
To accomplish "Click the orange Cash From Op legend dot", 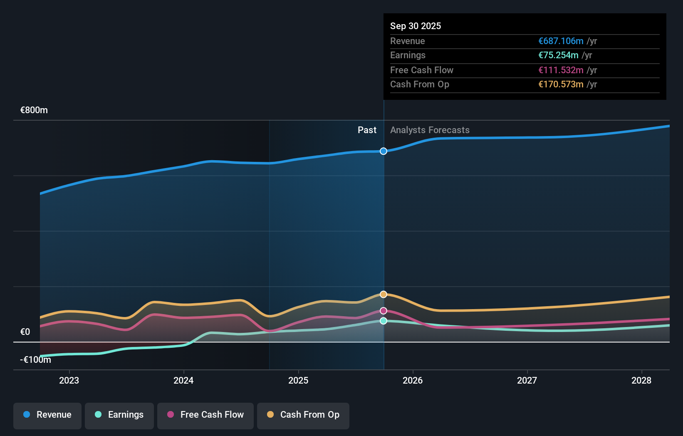I will pos(271,415).
